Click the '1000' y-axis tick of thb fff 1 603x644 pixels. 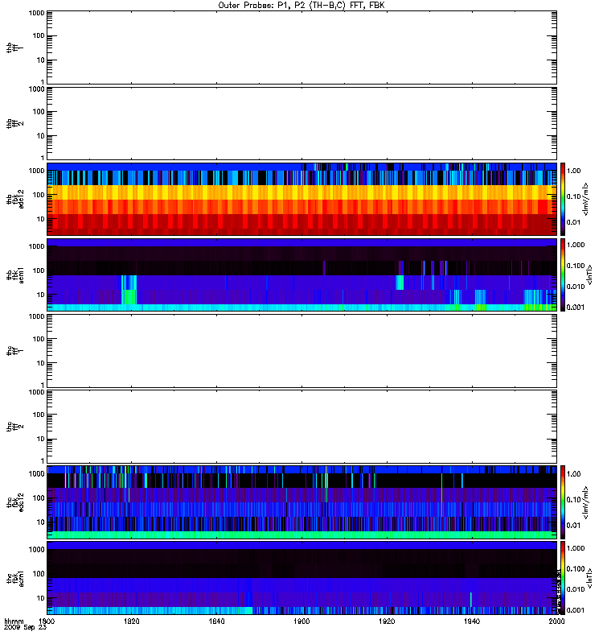[36, 13]
